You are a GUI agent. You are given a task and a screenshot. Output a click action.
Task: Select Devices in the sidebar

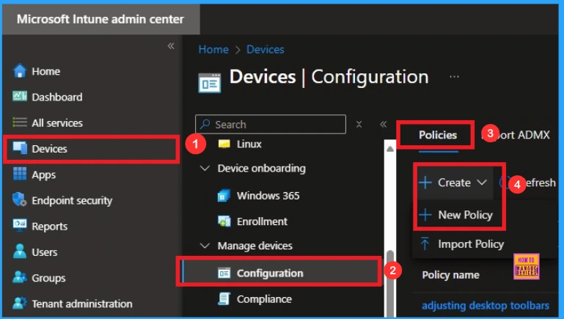tap(49, 149)
